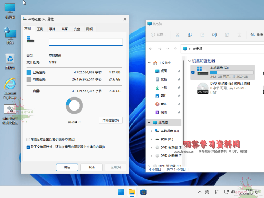Select 图片 in Explorer sidebar
This screenshot has height=198, width=264.
(x=164, y=96)
